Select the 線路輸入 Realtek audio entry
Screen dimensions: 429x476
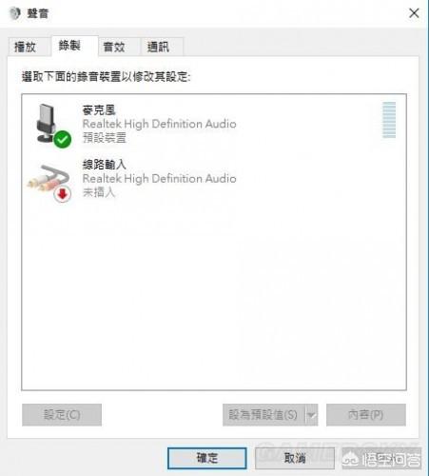tap(214, 178)
